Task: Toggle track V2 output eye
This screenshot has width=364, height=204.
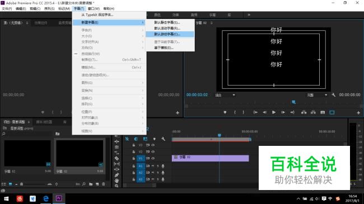Action: click(153, 151)
